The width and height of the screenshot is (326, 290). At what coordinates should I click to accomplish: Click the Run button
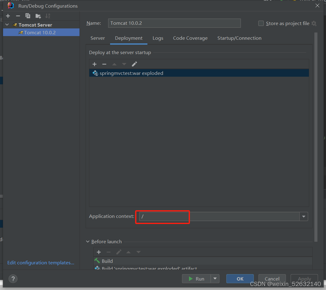[x=196, y=279]
